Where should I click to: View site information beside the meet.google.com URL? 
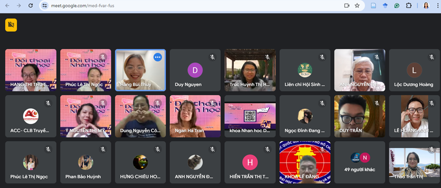click(45, 6)
